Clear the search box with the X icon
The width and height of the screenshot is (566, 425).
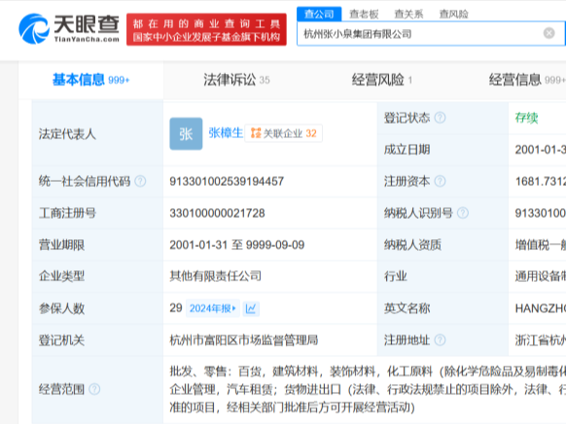pyautogui.click(x=549, y=33)
